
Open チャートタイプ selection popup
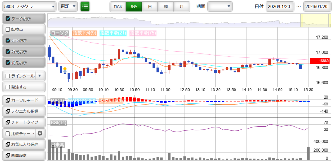tap(23, 122)
